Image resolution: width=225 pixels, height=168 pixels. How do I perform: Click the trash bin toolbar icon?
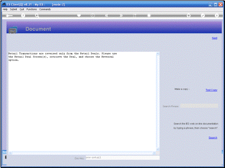[149, 15]
